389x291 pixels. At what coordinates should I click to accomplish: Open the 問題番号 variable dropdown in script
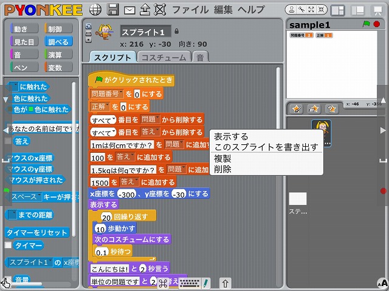click(x=120, y=94)
